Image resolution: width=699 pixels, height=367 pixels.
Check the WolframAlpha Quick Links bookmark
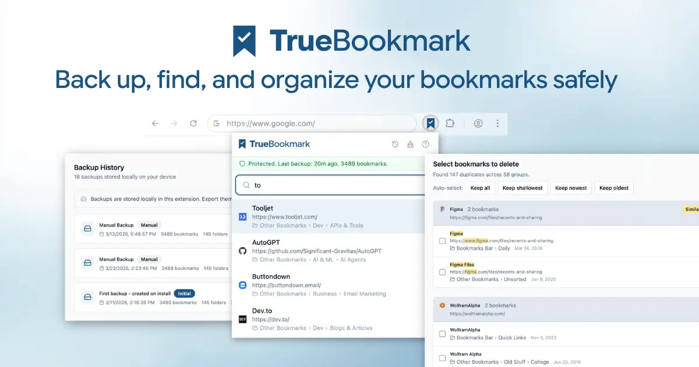point(443,334)
